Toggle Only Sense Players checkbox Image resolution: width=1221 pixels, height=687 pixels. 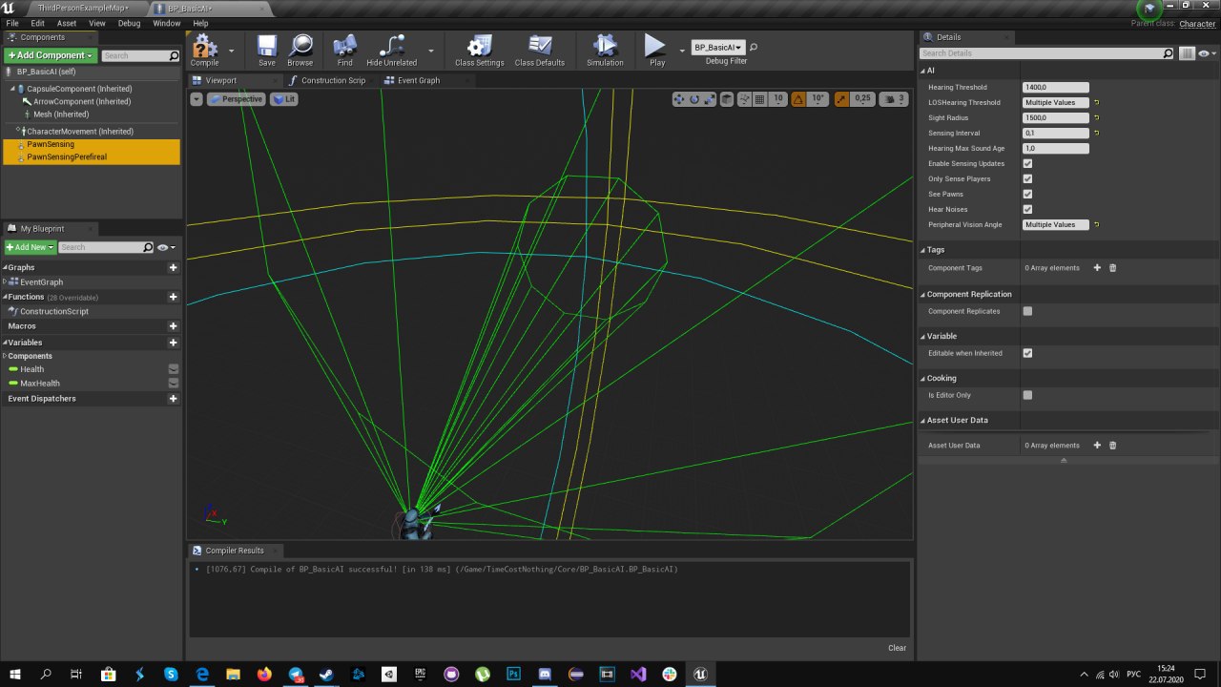coord(1027,178)
